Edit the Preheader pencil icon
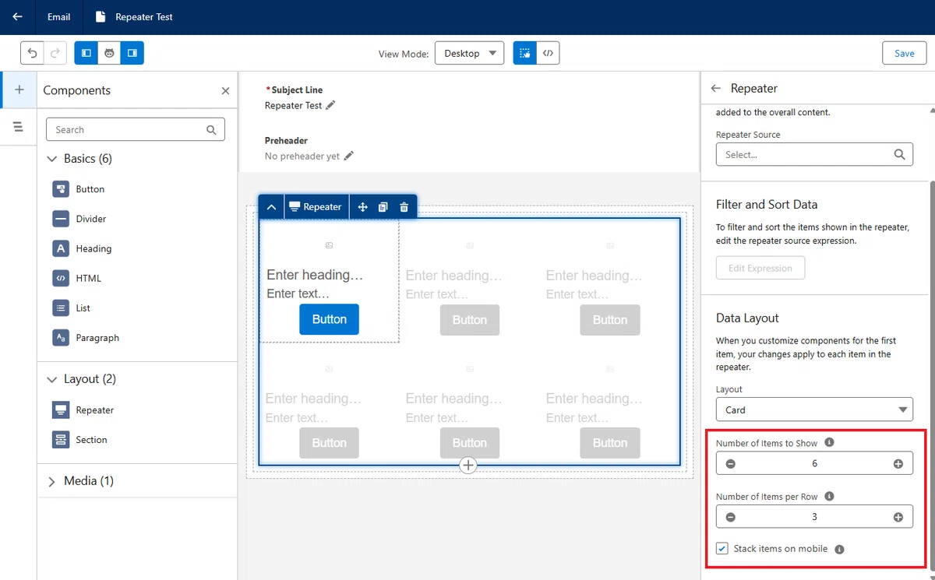This screenshot has height=580, width=935. (348, 156)
